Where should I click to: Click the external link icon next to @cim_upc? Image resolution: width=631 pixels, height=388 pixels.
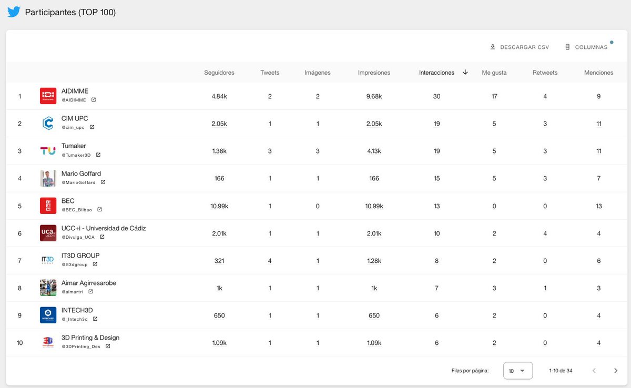(92, 126)
